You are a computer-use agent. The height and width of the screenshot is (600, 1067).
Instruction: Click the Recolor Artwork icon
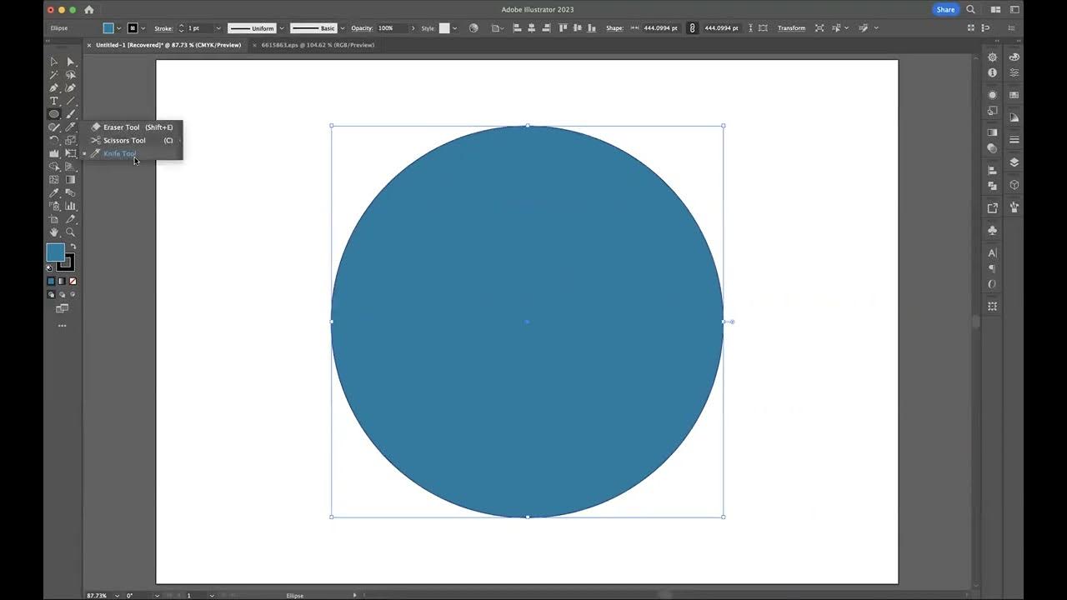coord(473,28)
